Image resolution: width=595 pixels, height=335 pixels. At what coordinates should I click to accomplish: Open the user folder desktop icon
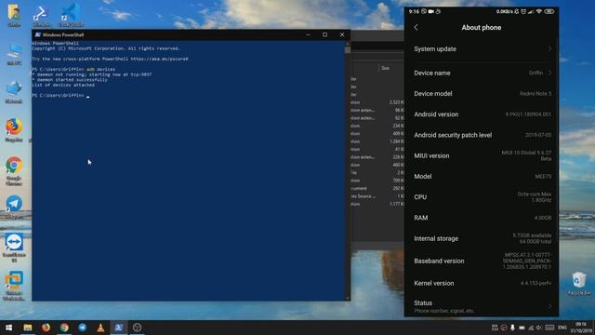click(14, 15)
